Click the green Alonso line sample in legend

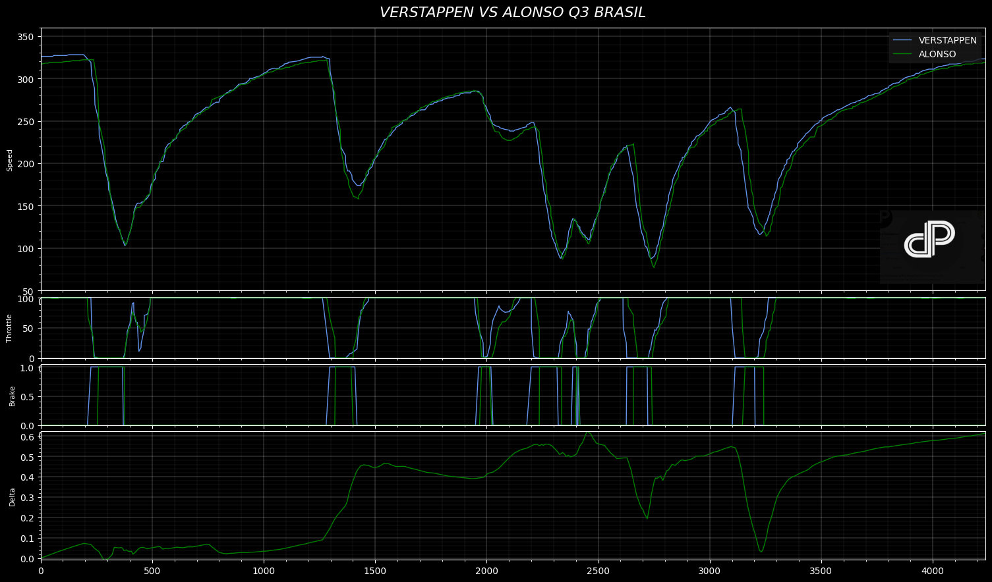(x=902, y=55)
